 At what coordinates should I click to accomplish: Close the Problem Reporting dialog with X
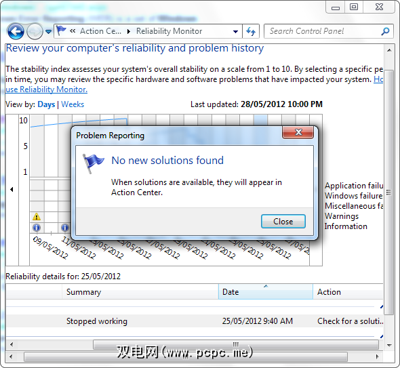coord(298,132)
